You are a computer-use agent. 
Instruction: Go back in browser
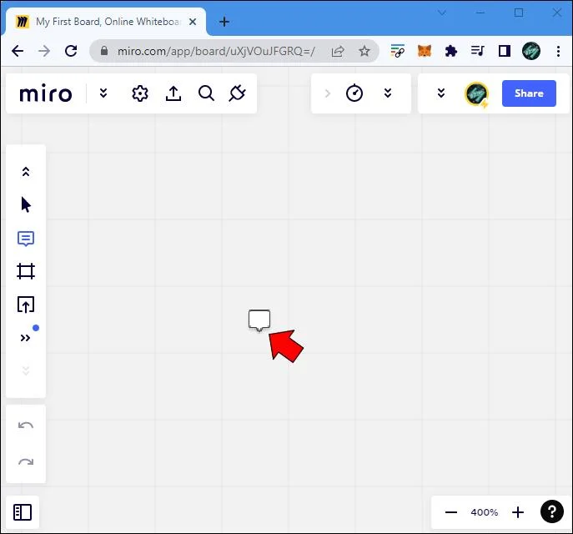[18, 51]
